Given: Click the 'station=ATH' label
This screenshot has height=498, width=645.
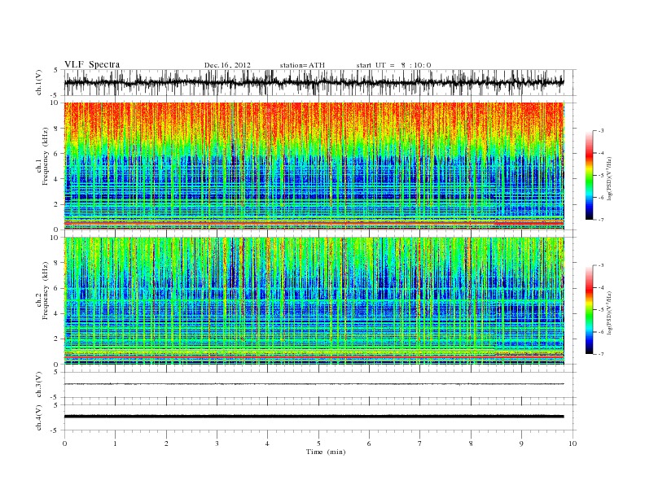Looking at the screenshot, I should (302, 65).
